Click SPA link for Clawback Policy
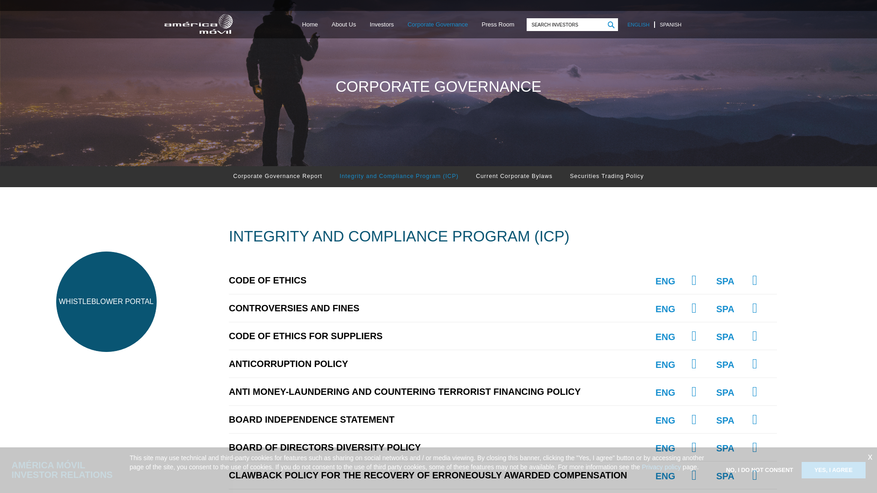877x493 pixels. [x=725, y=476]
